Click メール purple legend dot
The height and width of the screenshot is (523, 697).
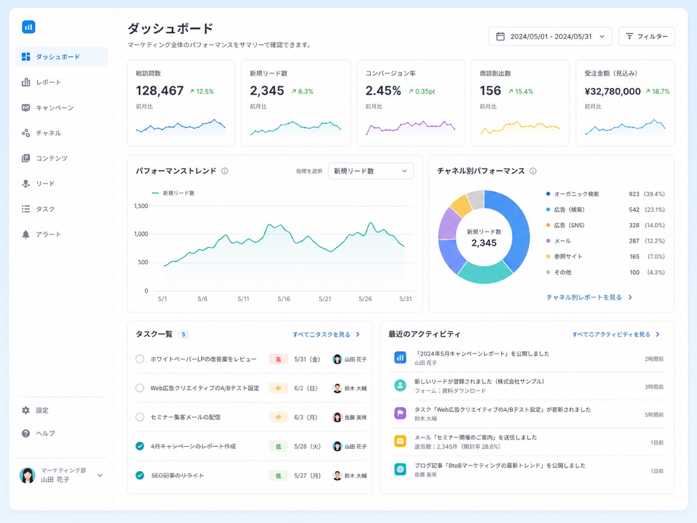tap(548, 241)
